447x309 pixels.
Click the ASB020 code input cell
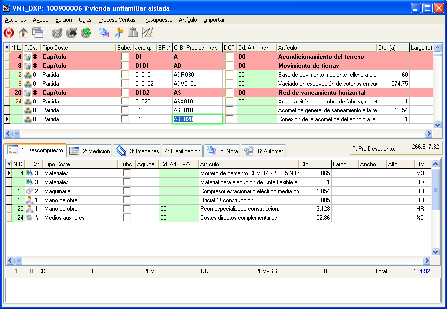click(x=197, y=119)
